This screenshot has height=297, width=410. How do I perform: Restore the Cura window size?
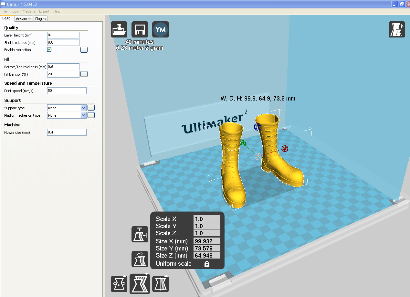[x=402, y=4]
